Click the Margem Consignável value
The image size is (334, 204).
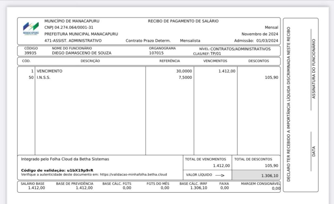pos(276,188)
